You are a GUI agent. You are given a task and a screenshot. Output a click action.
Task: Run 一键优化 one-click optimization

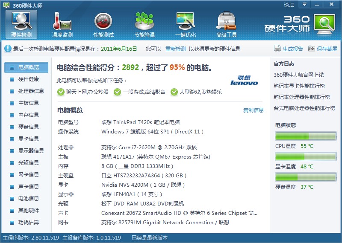point(186,24)
